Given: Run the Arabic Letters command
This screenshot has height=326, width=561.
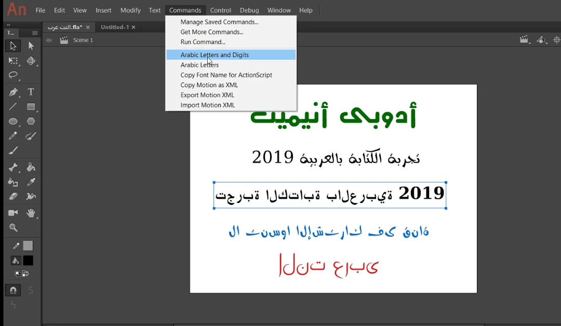Looking at the screenshot, I should [231, 65].
